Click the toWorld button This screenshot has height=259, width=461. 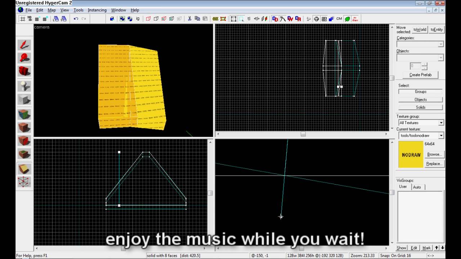coord(420,29)
